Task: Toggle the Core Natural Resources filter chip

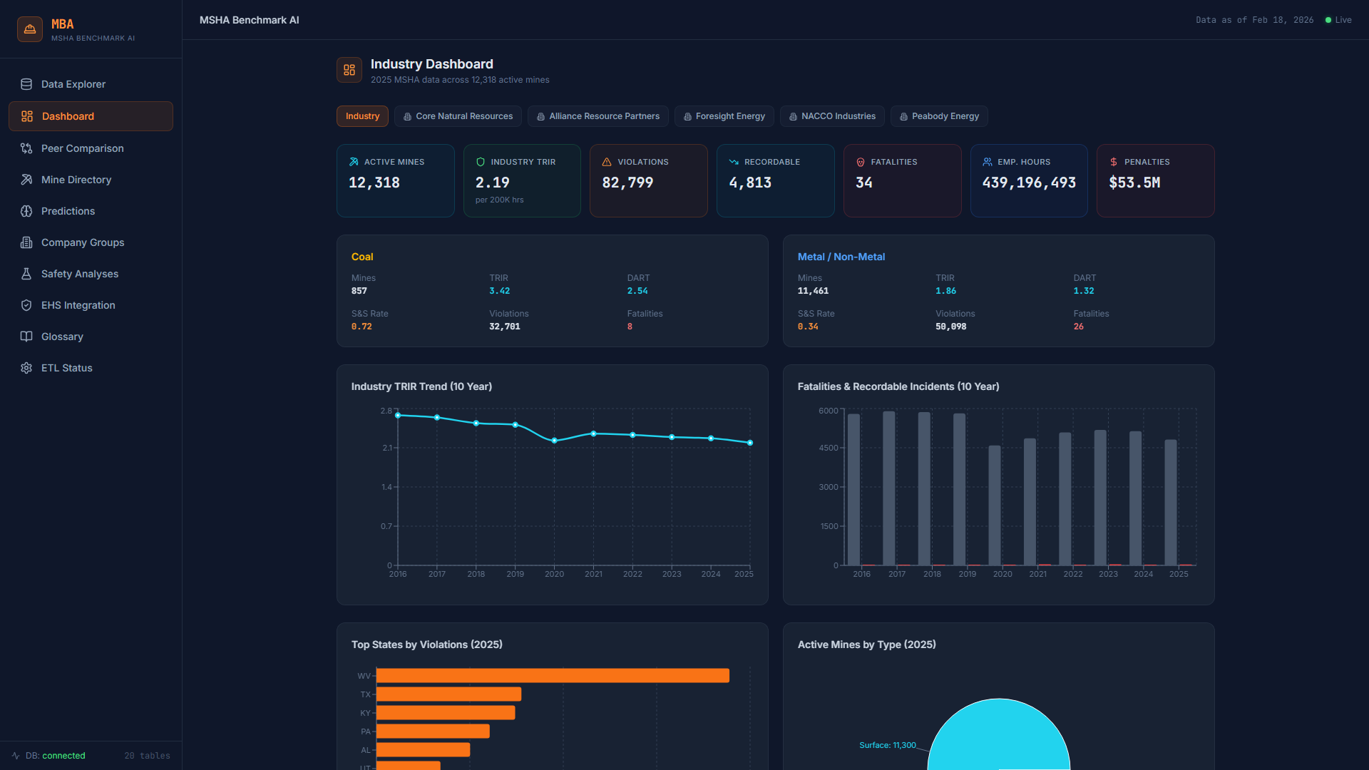Action: pos(458,115)
